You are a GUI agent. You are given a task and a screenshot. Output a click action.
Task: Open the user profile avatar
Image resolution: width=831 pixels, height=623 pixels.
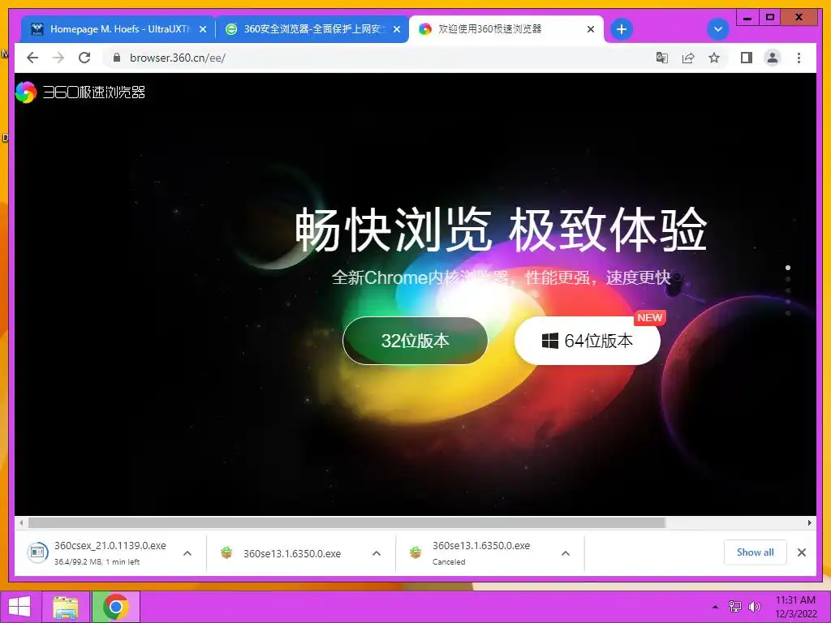(773, 58)
